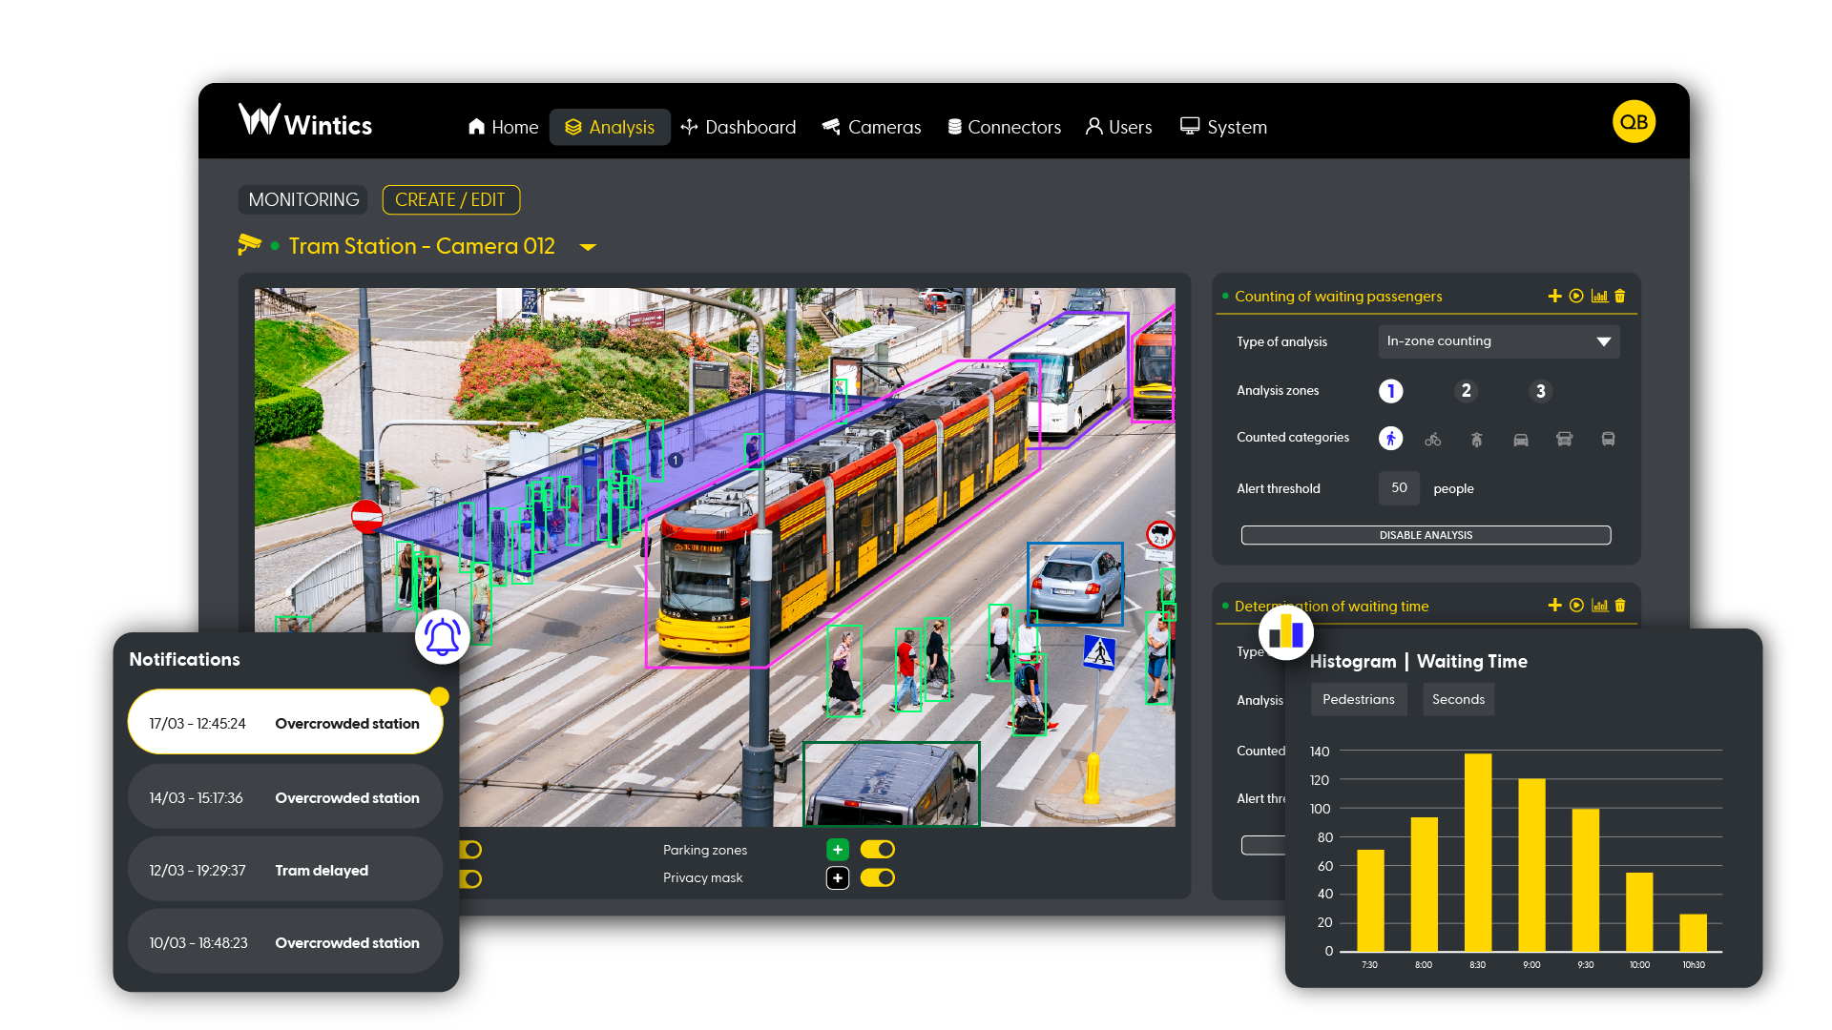Switch to the MONITORING tab
The height and width of the screenshot is (1030, 1832).
(x=303, y=200)
